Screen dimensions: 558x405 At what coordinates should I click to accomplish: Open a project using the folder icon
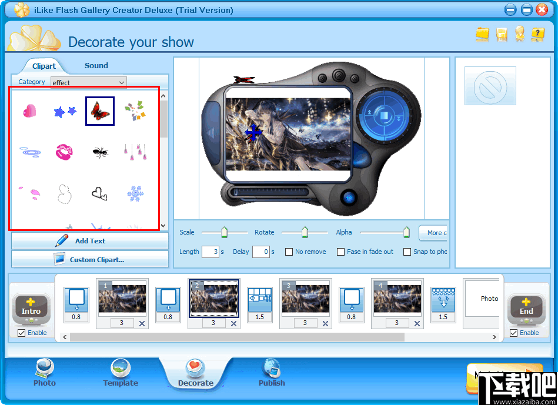[x=482, y=35]
